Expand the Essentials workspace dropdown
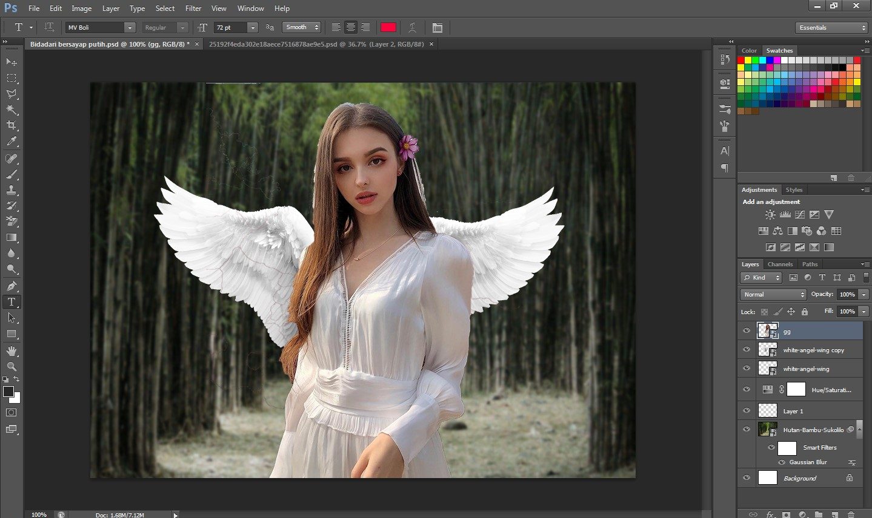The height and width of the screenshot is (518, 872). click(831, 27)
